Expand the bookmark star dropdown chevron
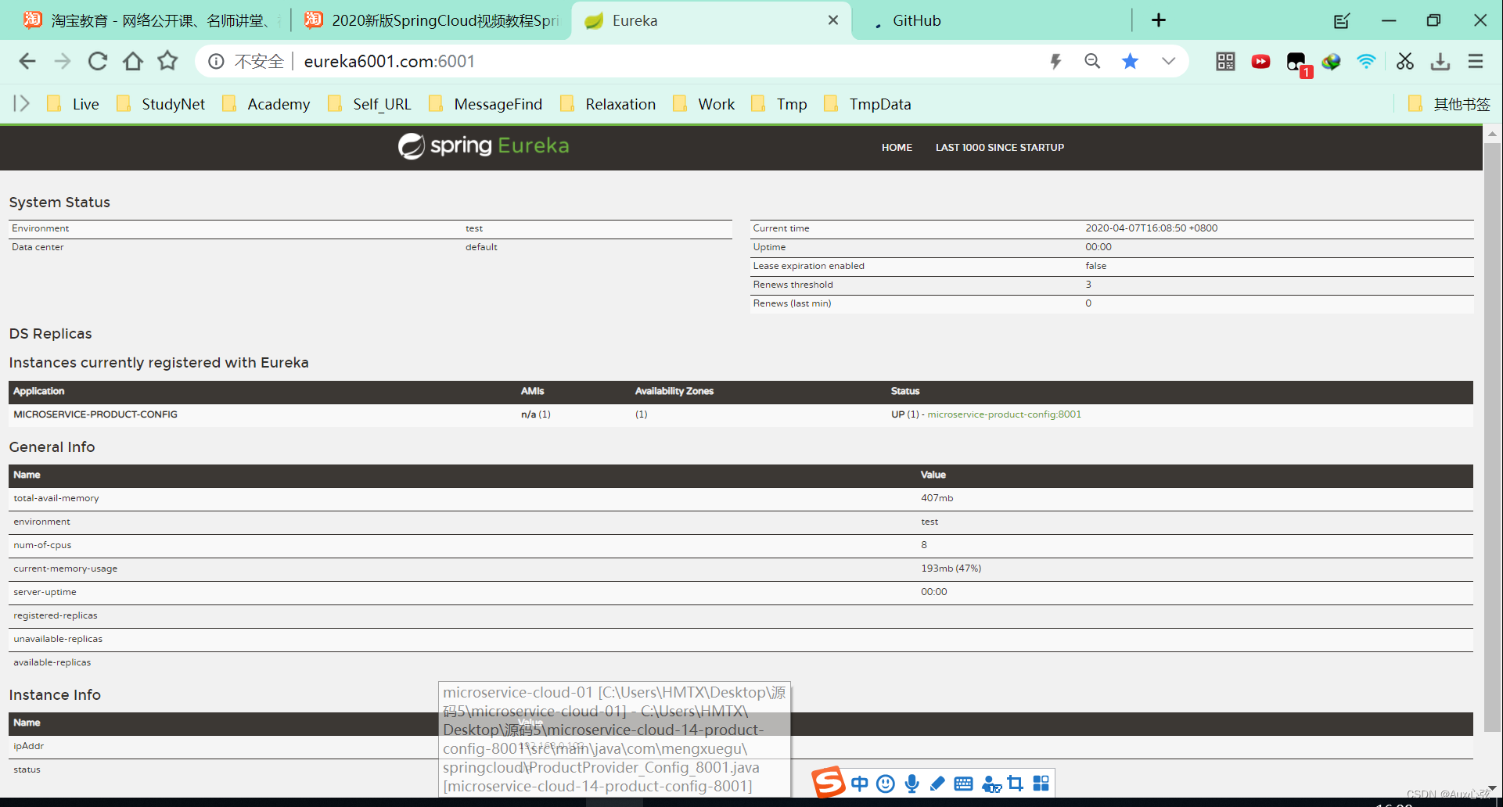1503x807 pixels. 1168,61
